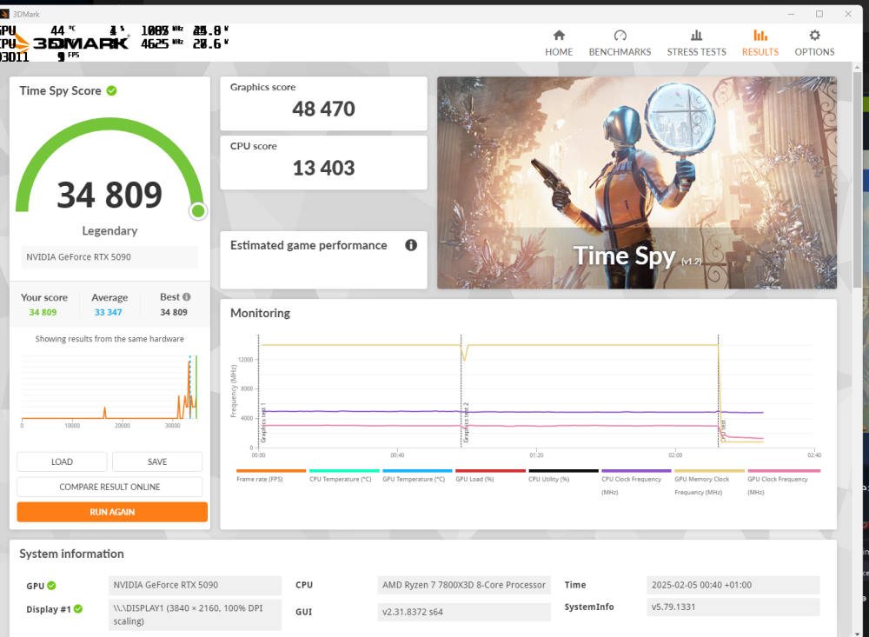The image size is (869, 637).
Task: Click the info icon next to Best
Action: pos(187,296)
